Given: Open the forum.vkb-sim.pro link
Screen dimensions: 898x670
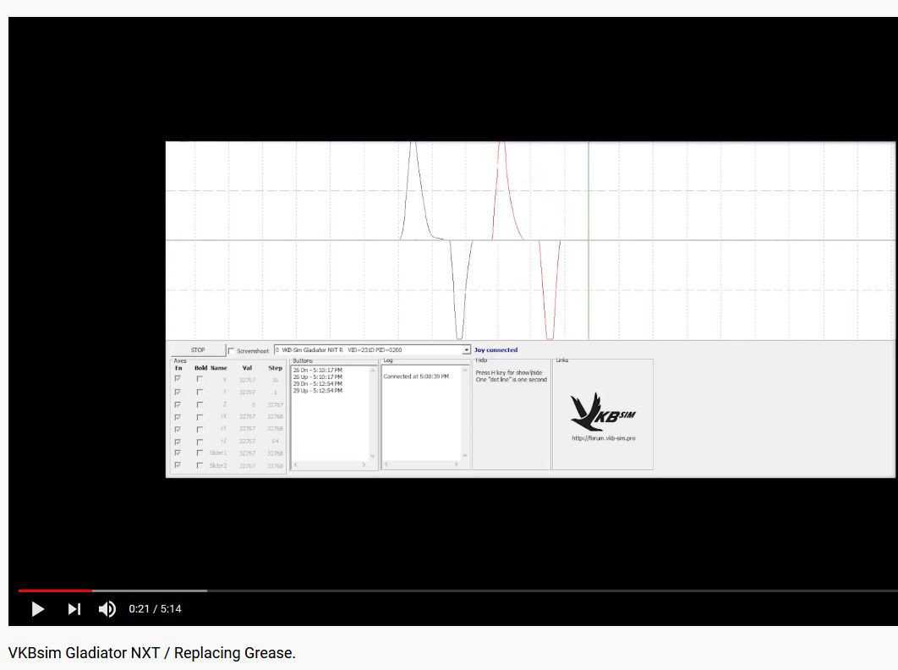Looking at the screenshot, I should pos(603,438).
